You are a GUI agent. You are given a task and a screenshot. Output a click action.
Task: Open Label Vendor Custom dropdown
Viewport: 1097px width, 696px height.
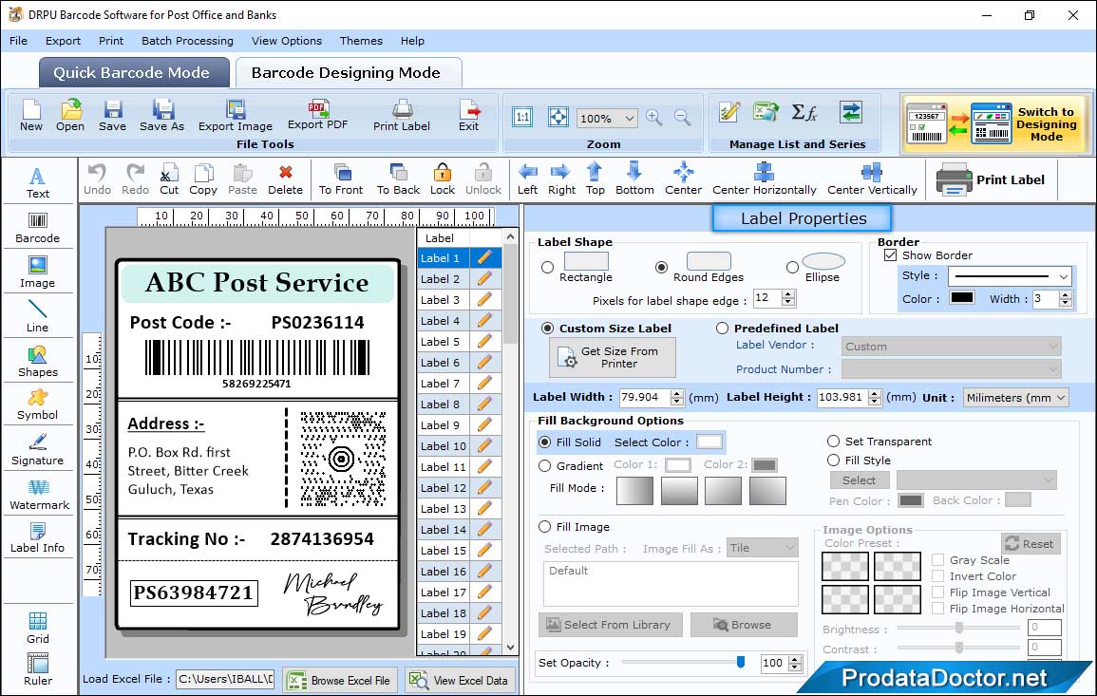click(x=952, y=347)
